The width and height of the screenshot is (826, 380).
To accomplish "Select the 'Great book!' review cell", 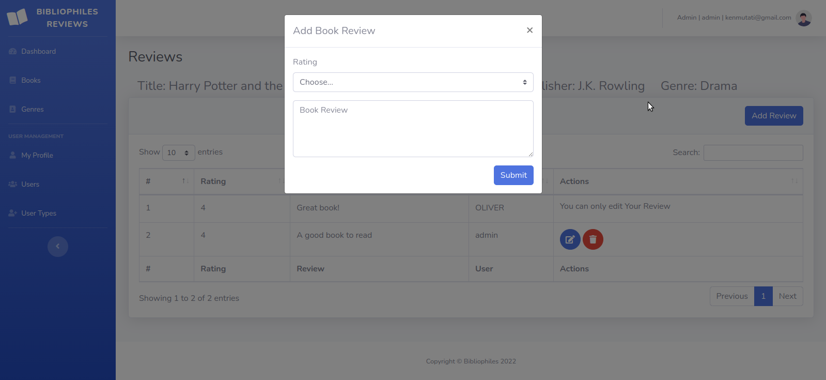I will coord(379,208).
